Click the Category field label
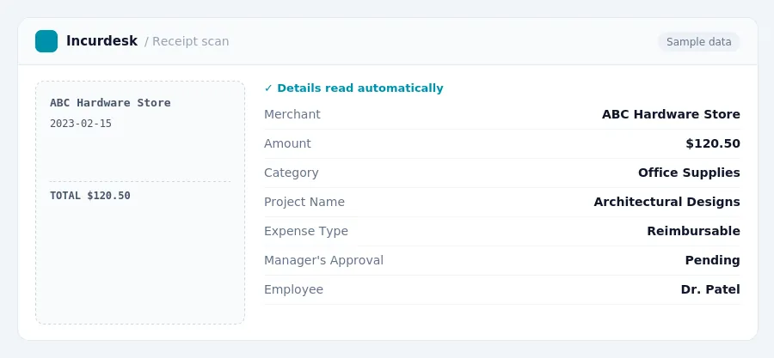 pyautogui.click(x=292, y=173)
